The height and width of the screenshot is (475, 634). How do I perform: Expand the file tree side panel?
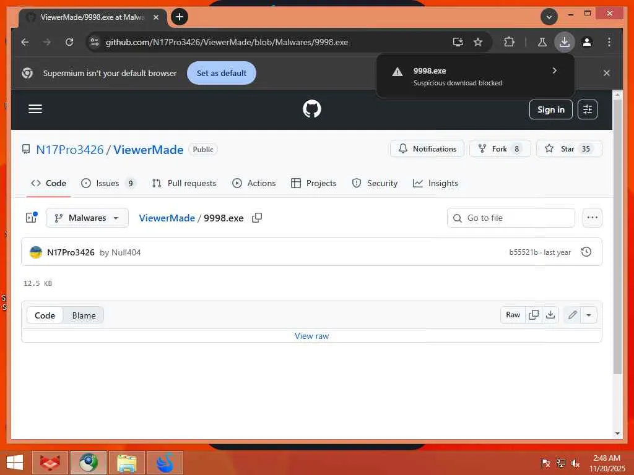[31, 218]
